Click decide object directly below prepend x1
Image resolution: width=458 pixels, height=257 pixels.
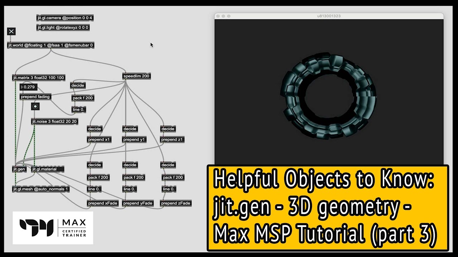tap(94, 165)
